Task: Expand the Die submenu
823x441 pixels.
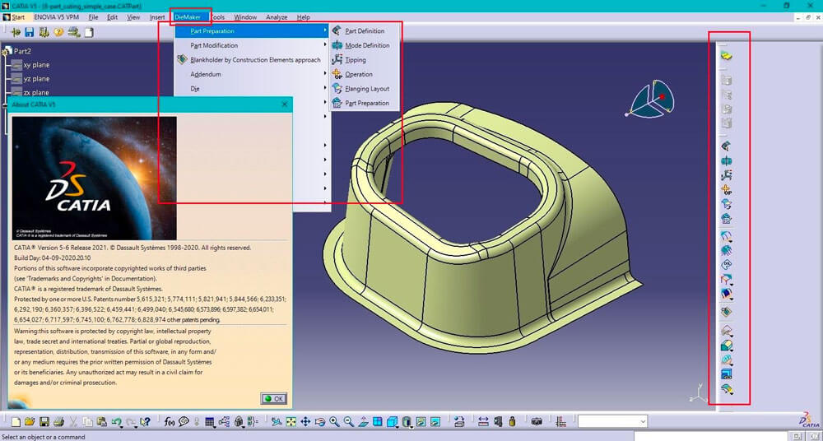Action: coord(253,89)
